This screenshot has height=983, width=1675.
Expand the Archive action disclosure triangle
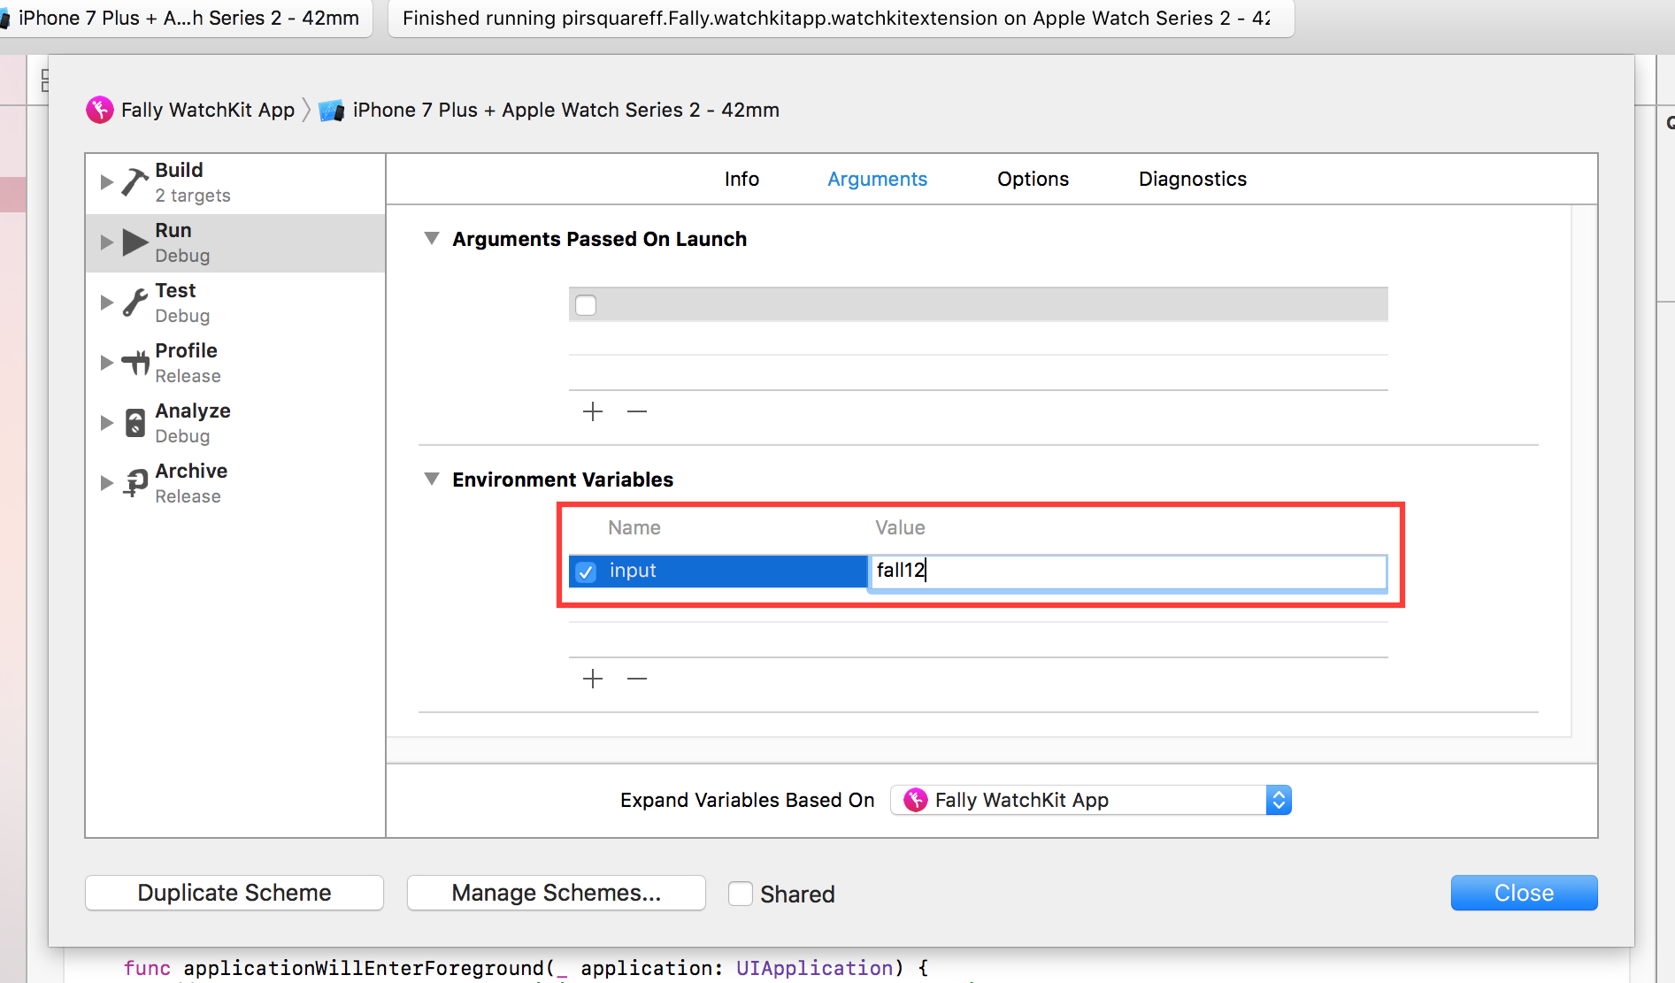[x=107, y=483]
